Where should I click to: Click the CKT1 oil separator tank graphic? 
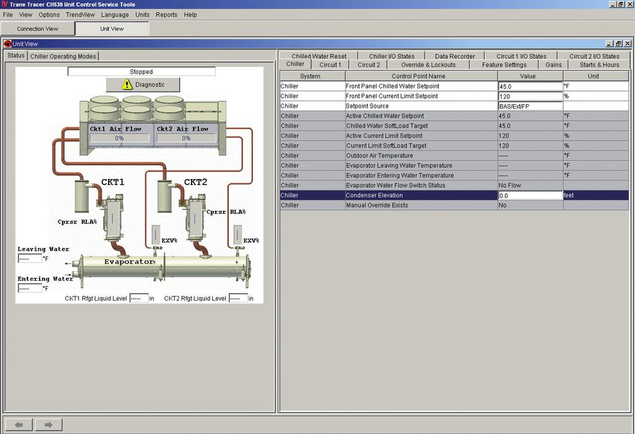click(82, 195)
